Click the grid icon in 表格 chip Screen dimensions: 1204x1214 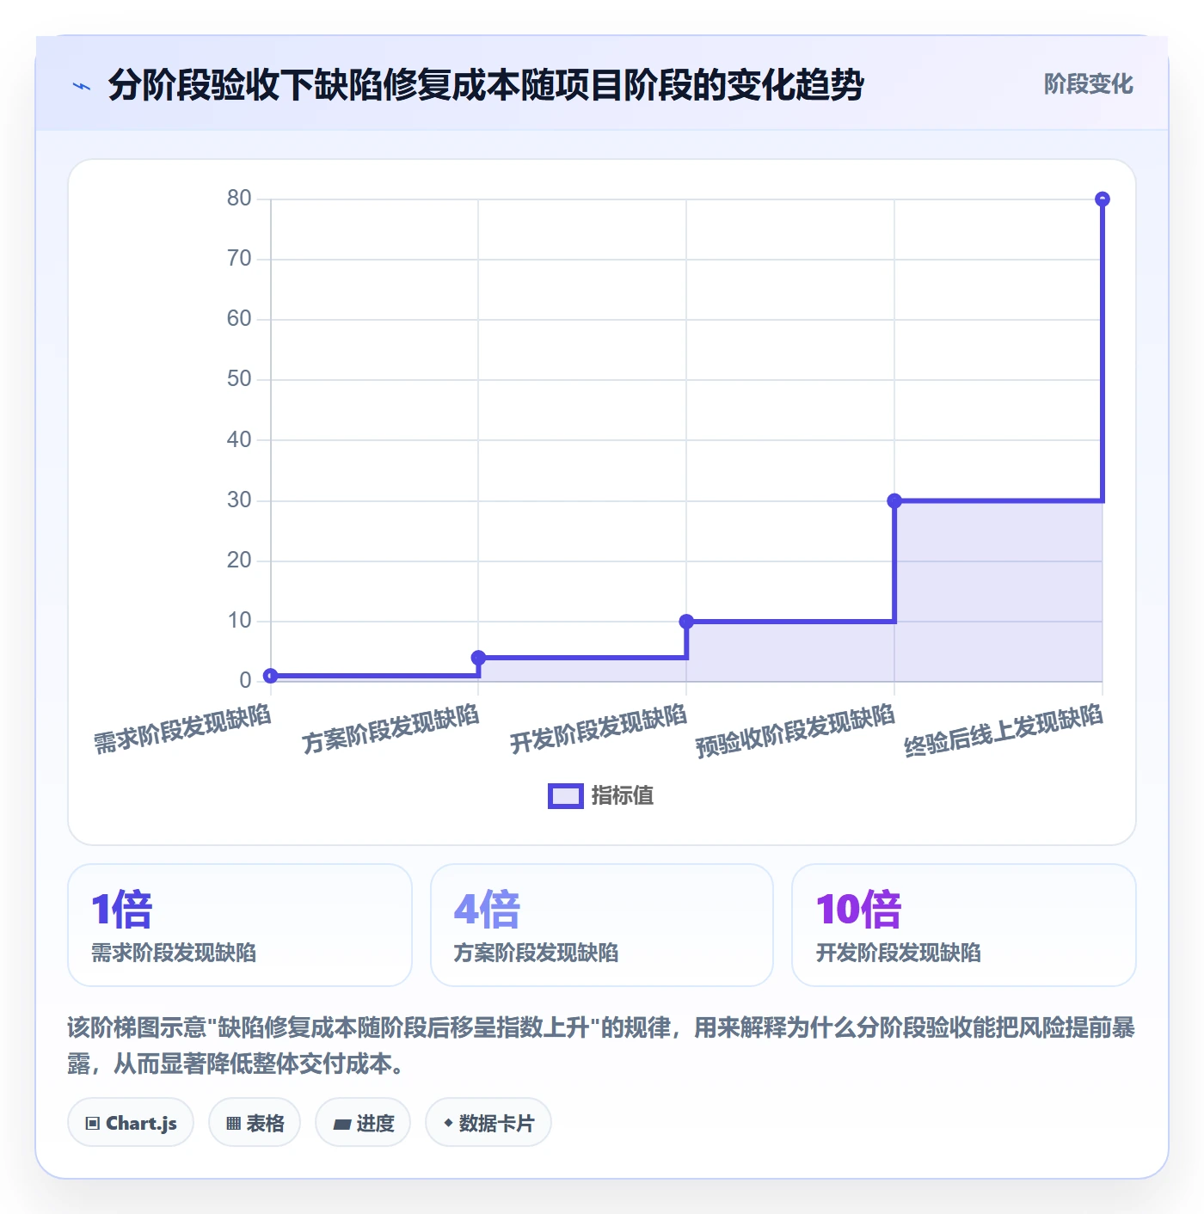coord(233,1124)
